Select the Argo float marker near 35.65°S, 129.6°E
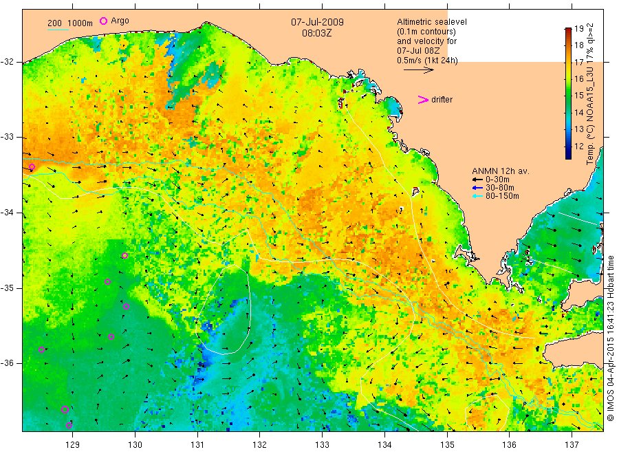 111,337
